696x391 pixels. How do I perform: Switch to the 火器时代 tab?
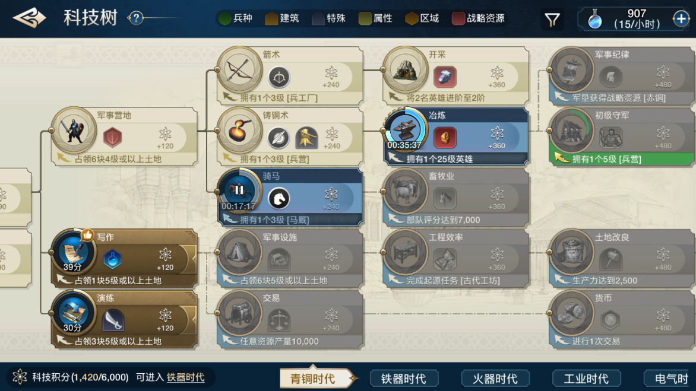tap(495, 379)
